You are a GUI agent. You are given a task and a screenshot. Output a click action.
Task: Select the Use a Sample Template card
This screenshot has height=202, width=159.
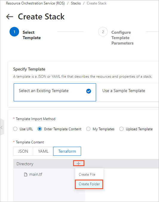click(128, 92)
